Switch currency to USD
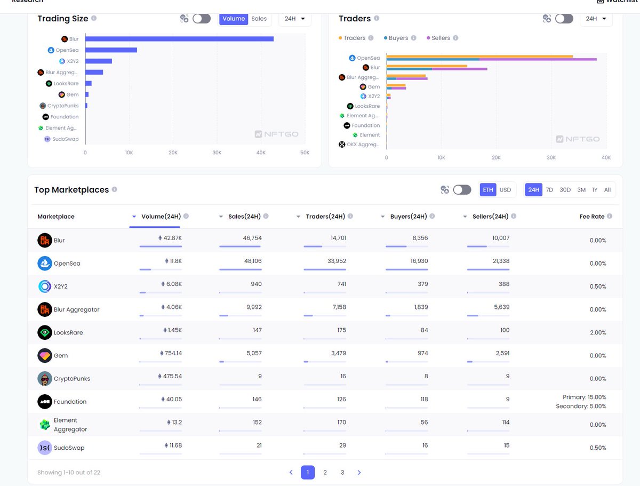This screenshot has height=486, width=640. click(x=505, y=190)
